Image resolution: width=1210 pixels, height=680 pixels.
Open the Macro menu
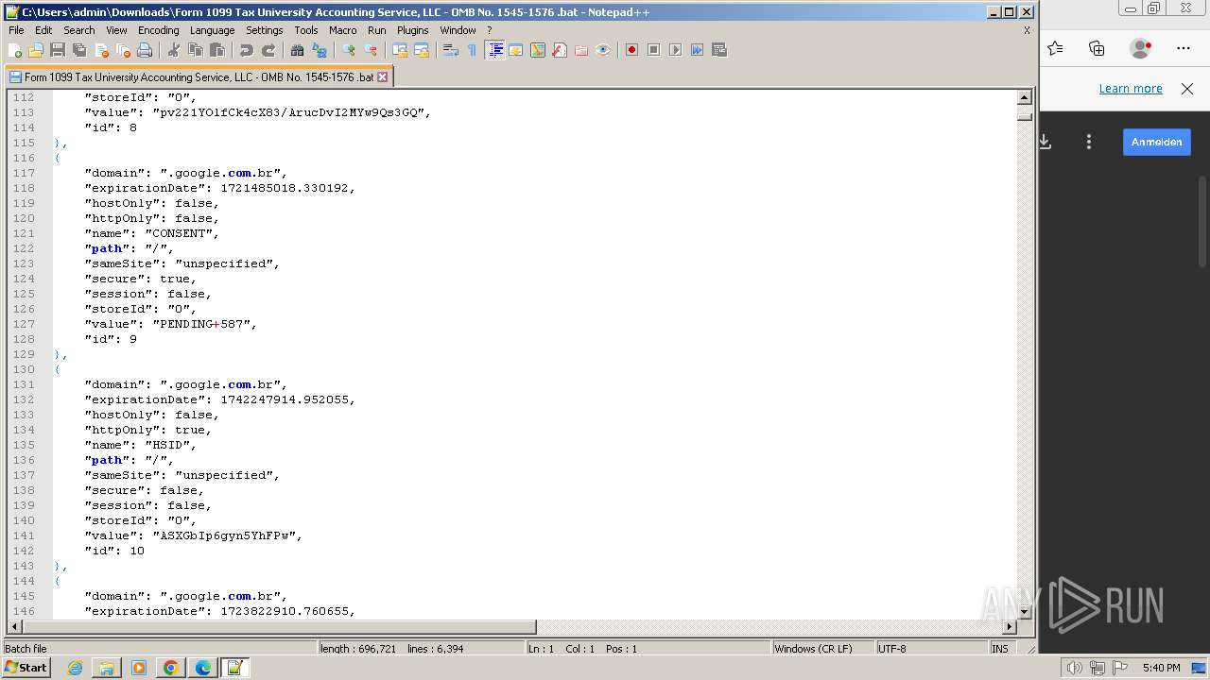click(343, 30)
